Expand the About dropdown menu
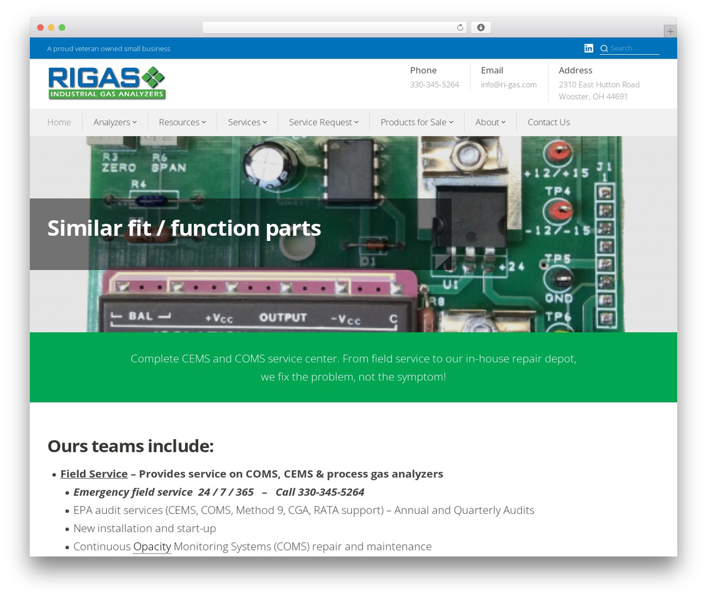Image resolution: width=707 pixels, height=599 pixels. pyautogui.click(x=490, y=122)
